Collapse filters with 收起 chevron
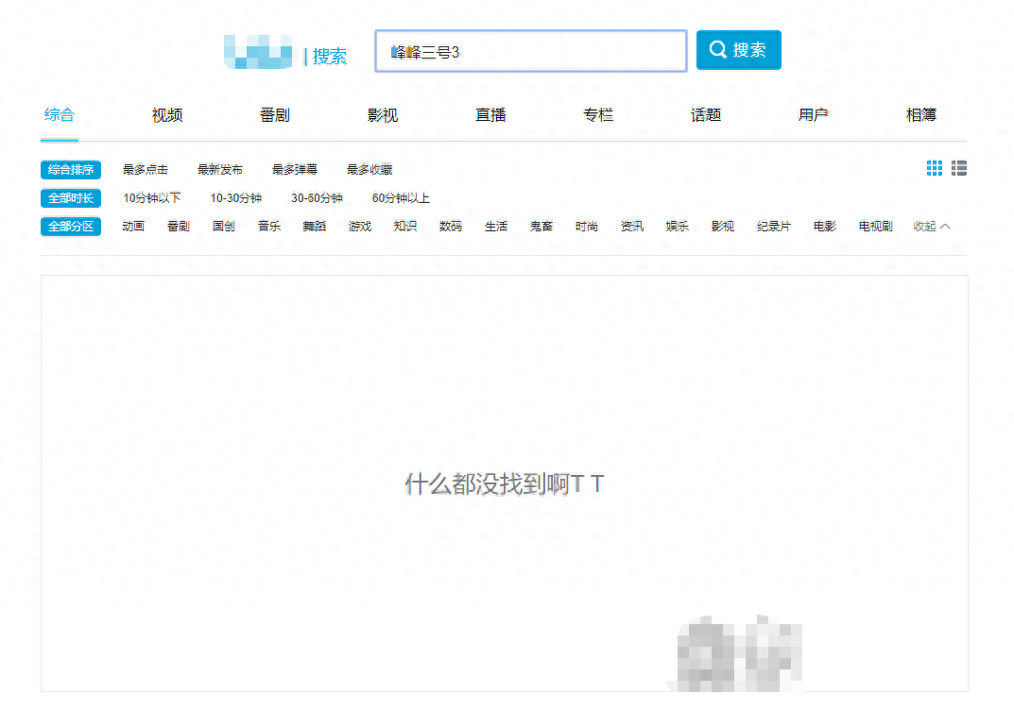 (931, 227)
